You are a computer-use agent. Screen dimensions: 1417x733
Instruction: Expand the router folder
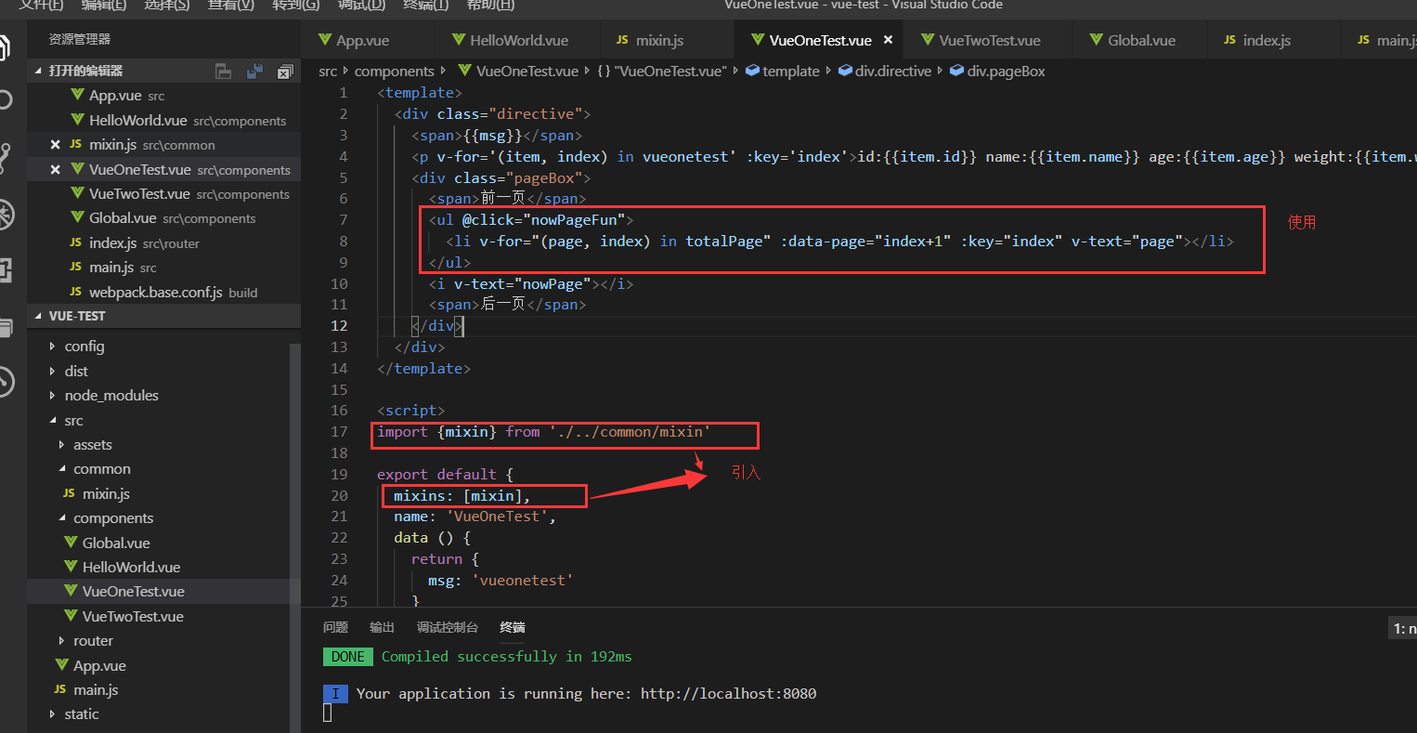[x=93, y=641]
